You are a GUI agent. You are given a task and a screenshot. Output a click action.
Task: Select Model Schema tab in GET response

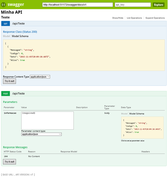tap(20, 36)
